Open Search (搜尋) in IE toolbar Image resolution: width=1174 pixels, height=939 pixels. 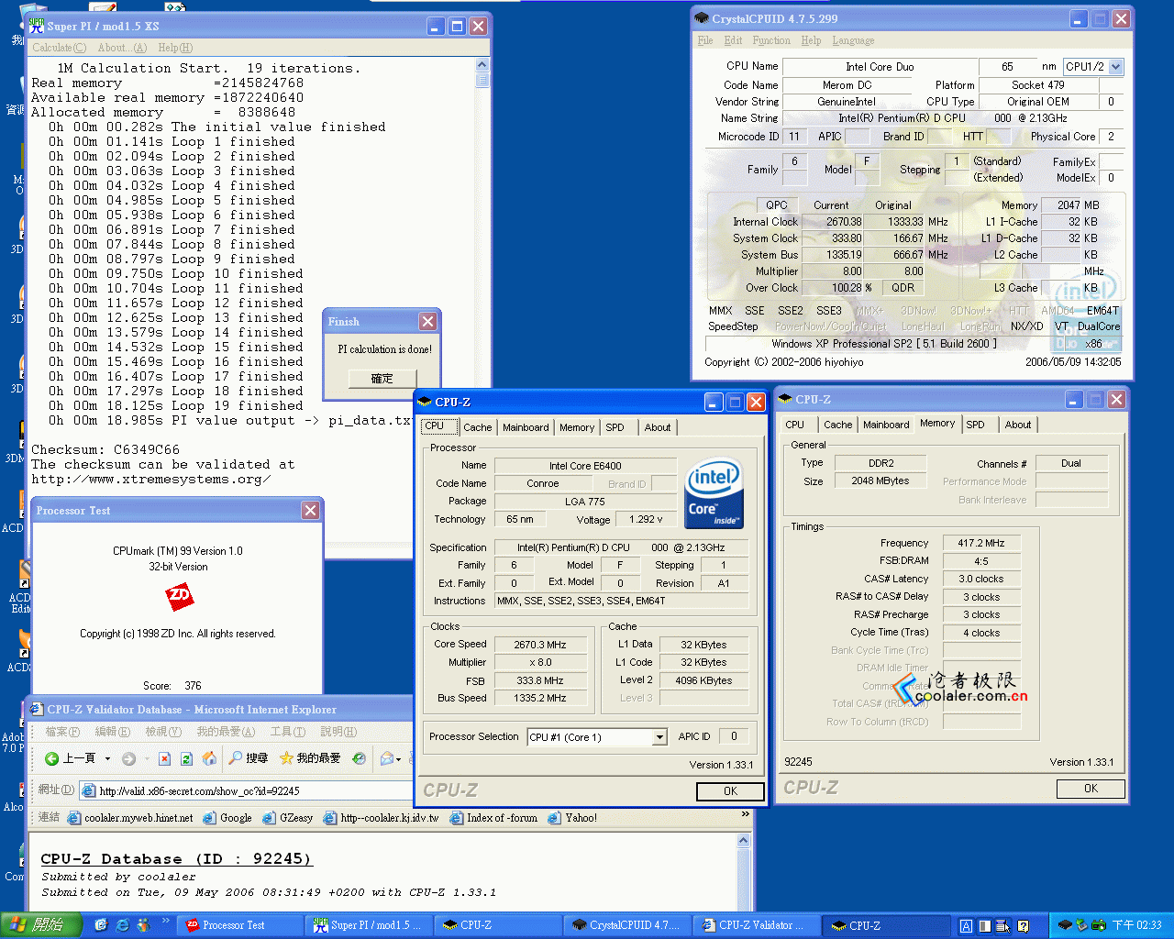pos(249,758)
